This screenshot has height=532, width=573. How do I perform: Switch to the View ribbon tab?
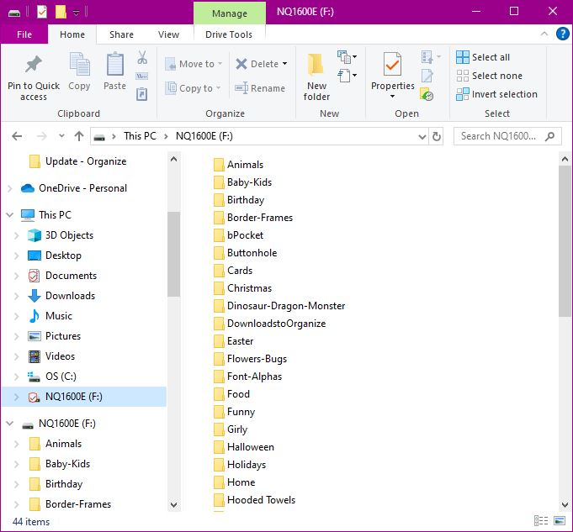pos(168,34)
